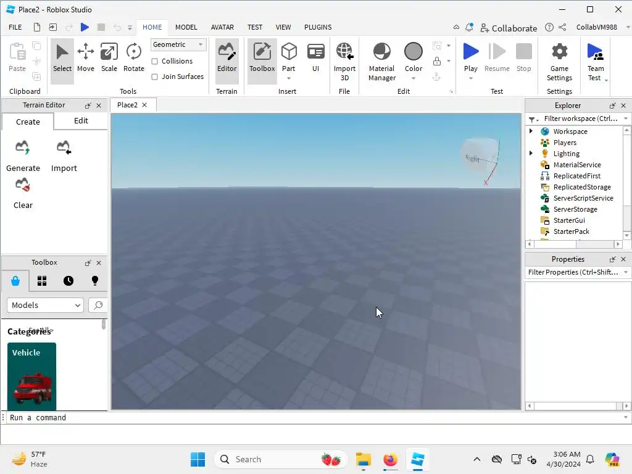This screenshot has width=632, height=474.
Task: Switch to the PLUGINS tab
Action: (318, 27)
